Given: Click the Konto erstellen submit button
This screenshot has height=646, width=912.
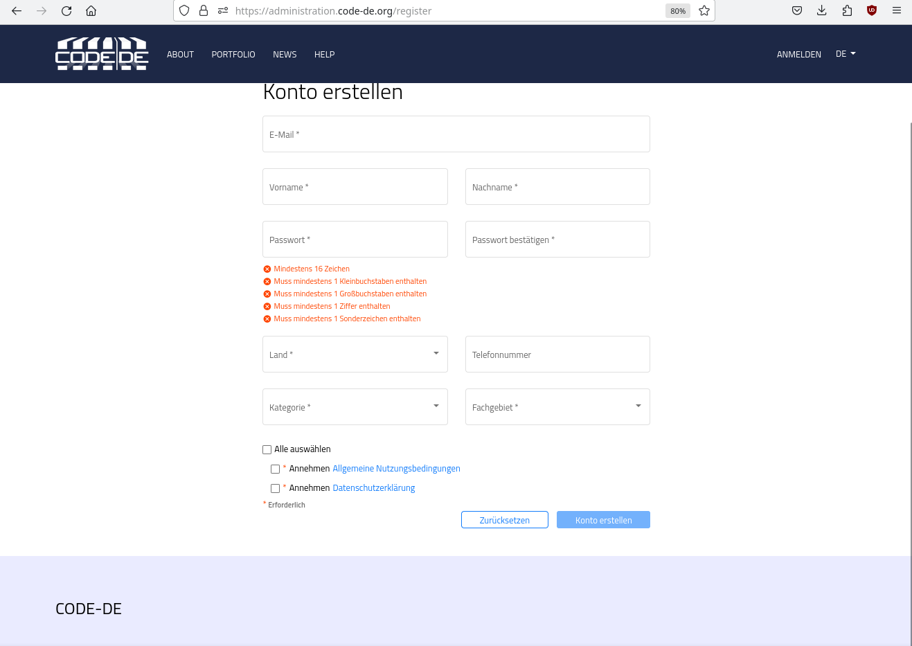Looking at the screenshot, I should [x=603, y=520].
